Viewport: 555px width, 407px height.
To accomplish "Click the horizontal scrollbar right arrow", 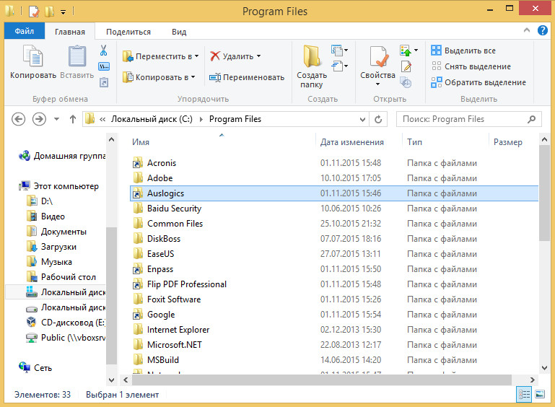I will pyautogui.click(x=533, y=380).
